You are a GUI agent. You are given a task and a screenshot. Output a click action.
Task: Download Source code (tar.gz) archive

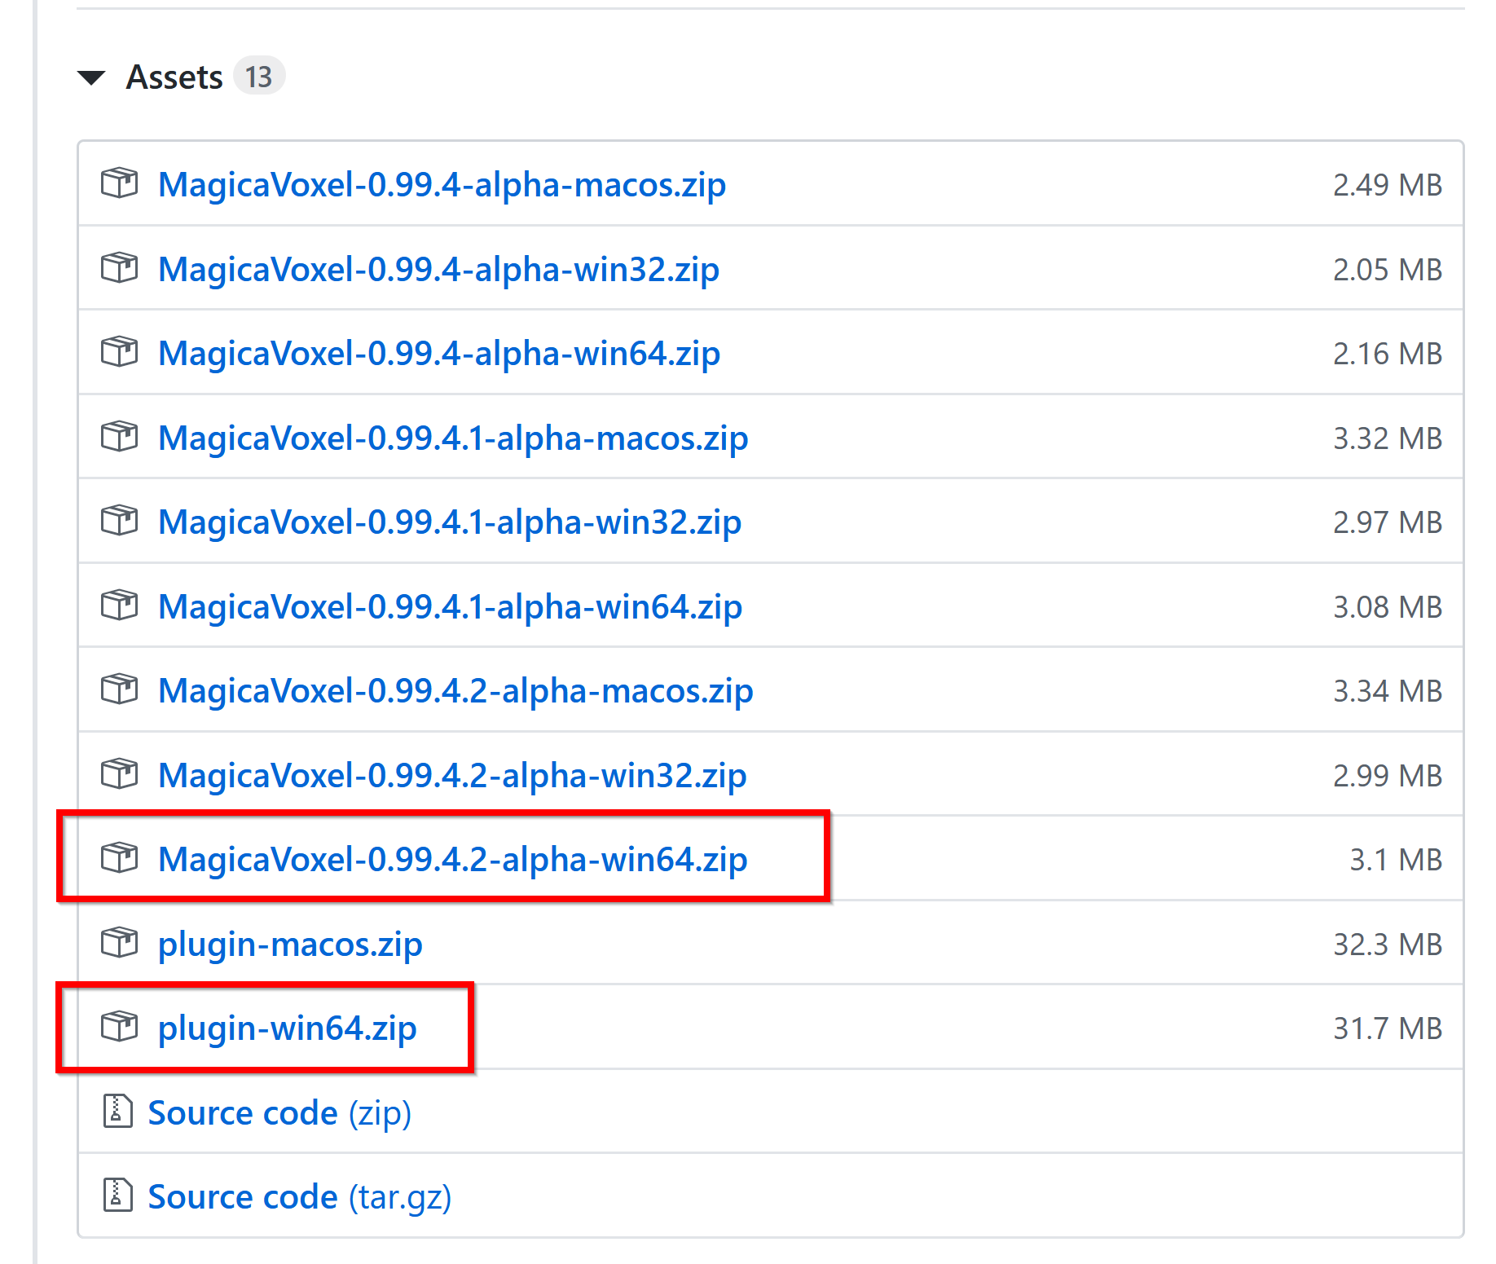[300, 1197]
